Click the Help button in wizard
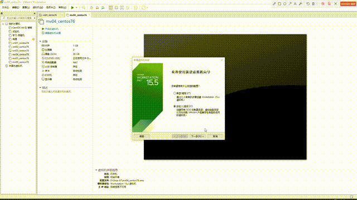Screen dimensions: 357x200 tap(142, 136)
